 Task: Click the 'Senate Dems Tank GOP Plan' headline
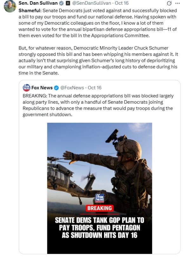click(99, 228)
